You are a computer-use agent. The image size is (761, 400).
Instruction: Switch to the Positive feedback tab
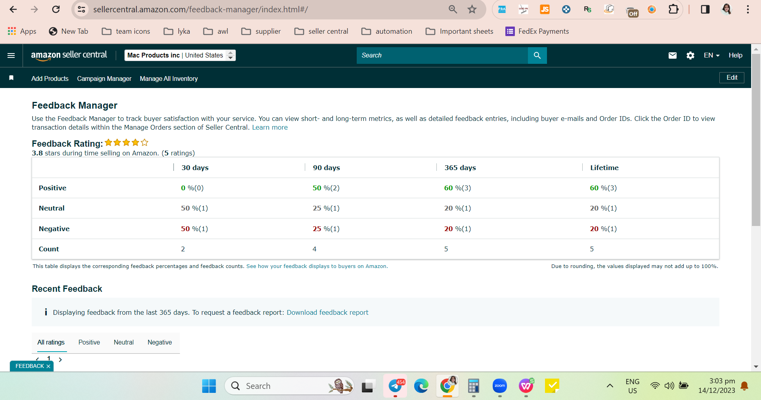[89, 342]
